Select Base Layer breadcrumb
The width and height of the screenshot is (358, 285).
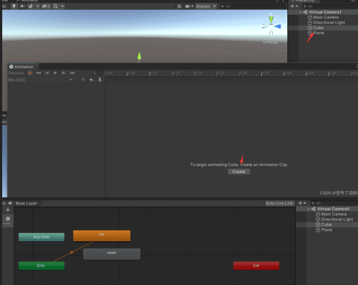27,203
